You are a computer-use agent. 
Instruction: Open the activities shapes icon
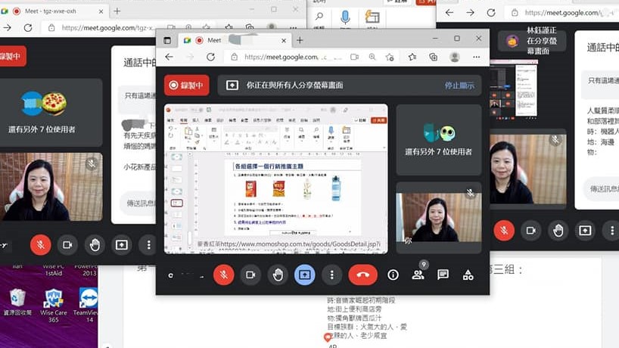pyautogui.click(x=468, y=275)
